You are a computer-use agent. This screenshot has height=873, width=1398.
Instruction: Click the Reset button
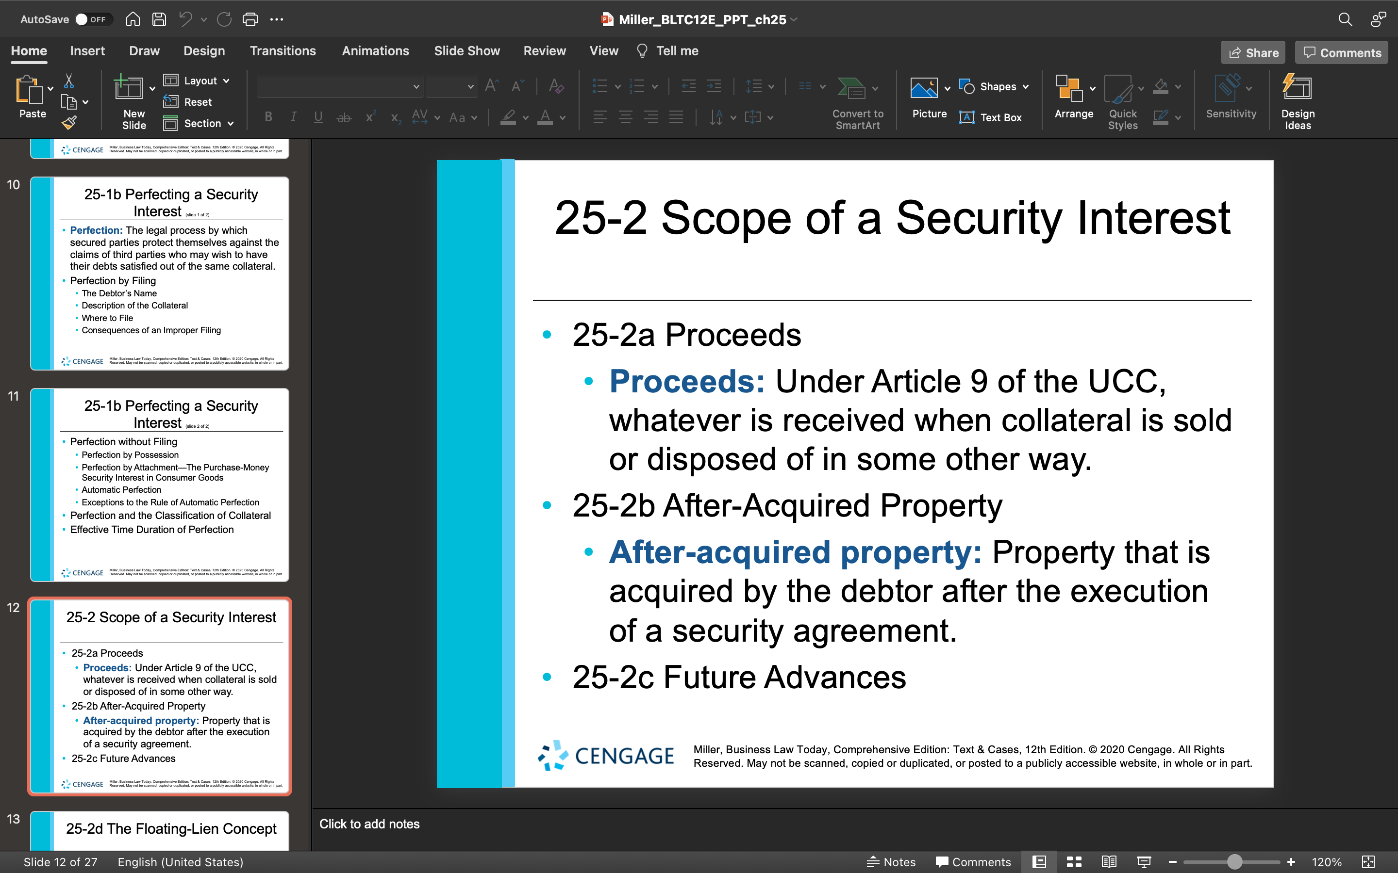pyautogui.click(x=188, y=102)
